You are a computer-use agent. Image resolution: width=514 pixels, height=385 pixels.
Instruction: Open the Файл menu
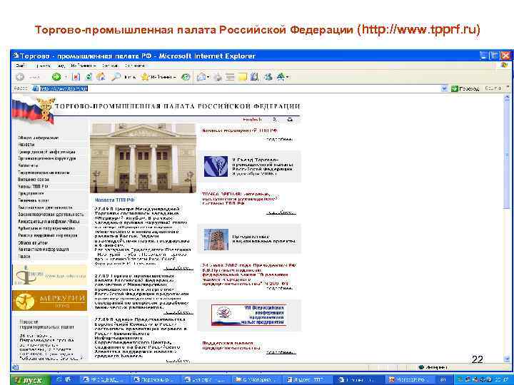[x=20, y=66]
